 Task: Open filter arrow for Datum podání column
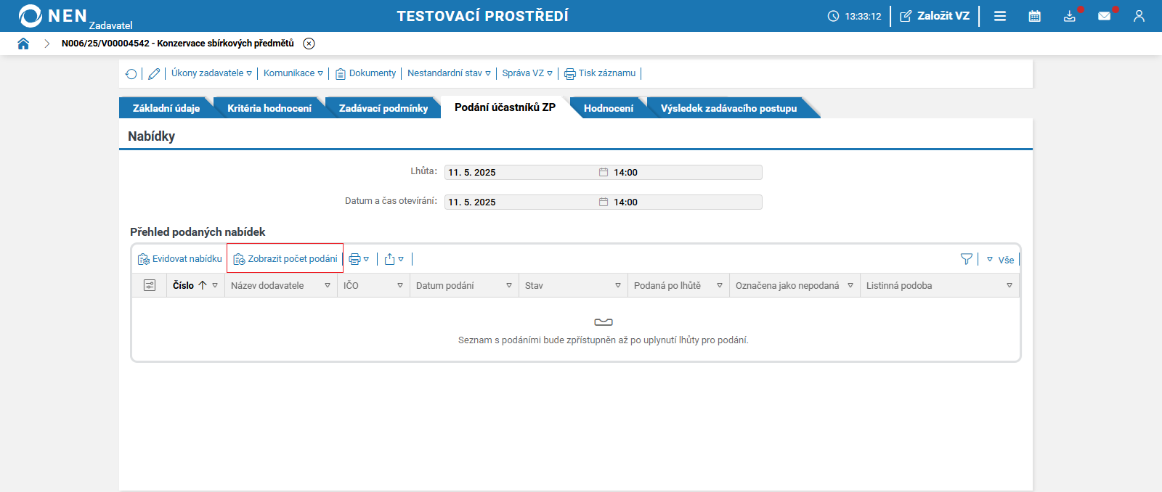coord(509,286)
